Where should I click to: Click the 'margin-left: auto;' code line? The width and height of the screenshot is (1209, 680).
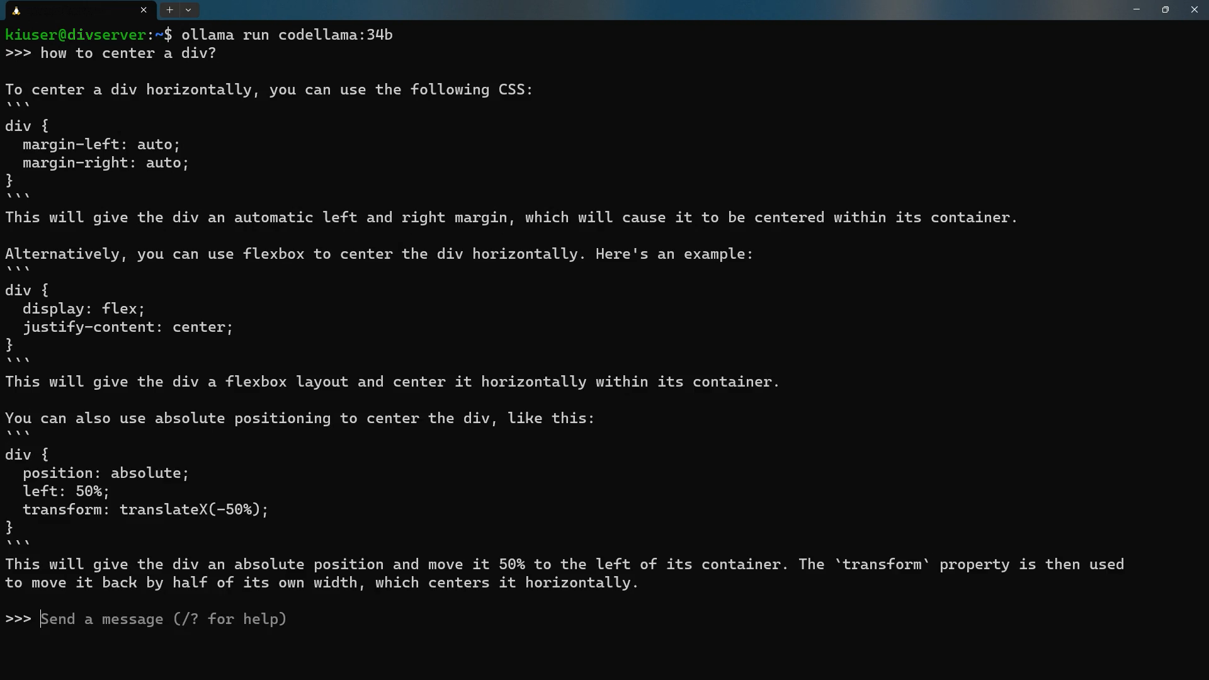tap(101, 145)
